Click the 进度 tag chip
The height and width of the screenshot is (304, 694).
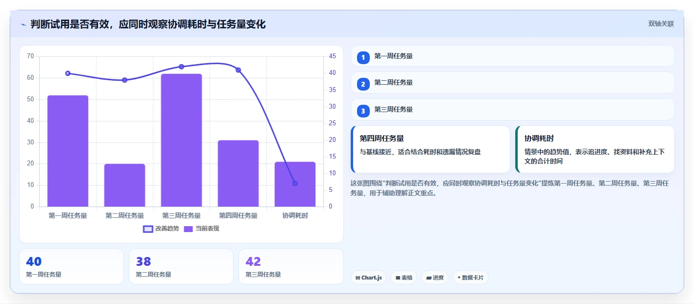coord(435,278)
